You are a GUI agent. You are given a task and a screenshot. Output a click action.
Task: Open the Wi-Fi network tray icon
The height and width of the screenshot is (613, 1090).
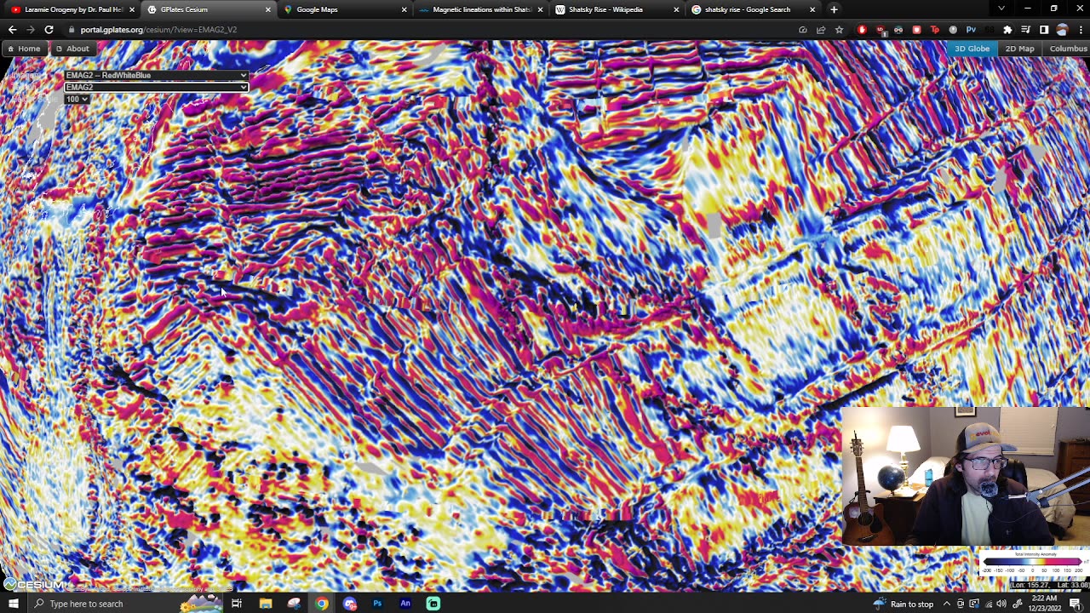click(x=988, y=604)
